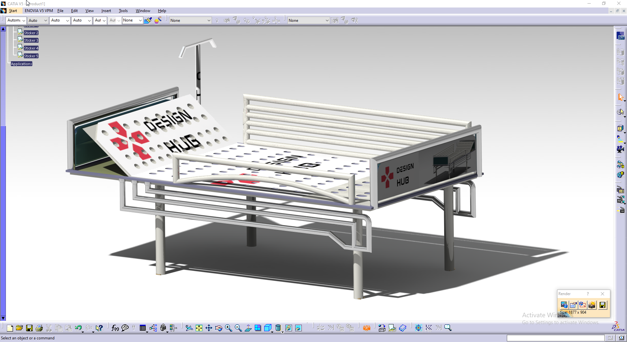Open the File menu

pyautogui.click(x=60, y=11)
